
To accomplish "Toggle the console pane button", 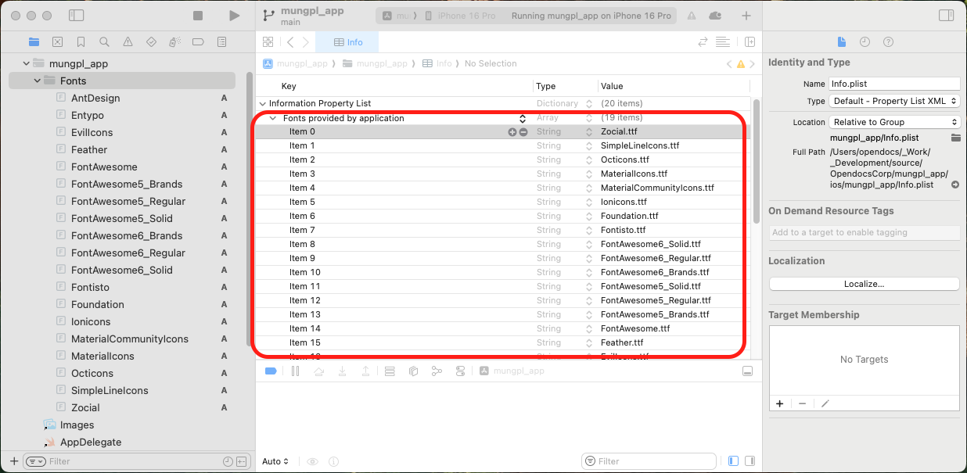I will tap(750, 461).
